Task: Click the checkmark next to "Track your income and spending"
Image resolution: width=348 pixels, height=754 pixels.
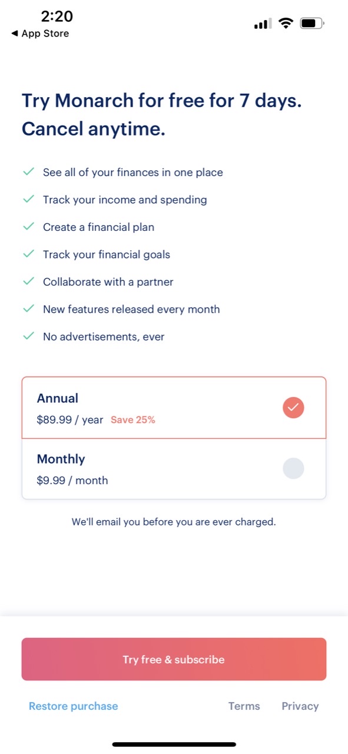Action: click(x=28, y=199)
